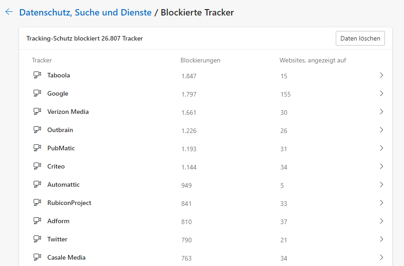Click the back arrow icon

(9, 12)
